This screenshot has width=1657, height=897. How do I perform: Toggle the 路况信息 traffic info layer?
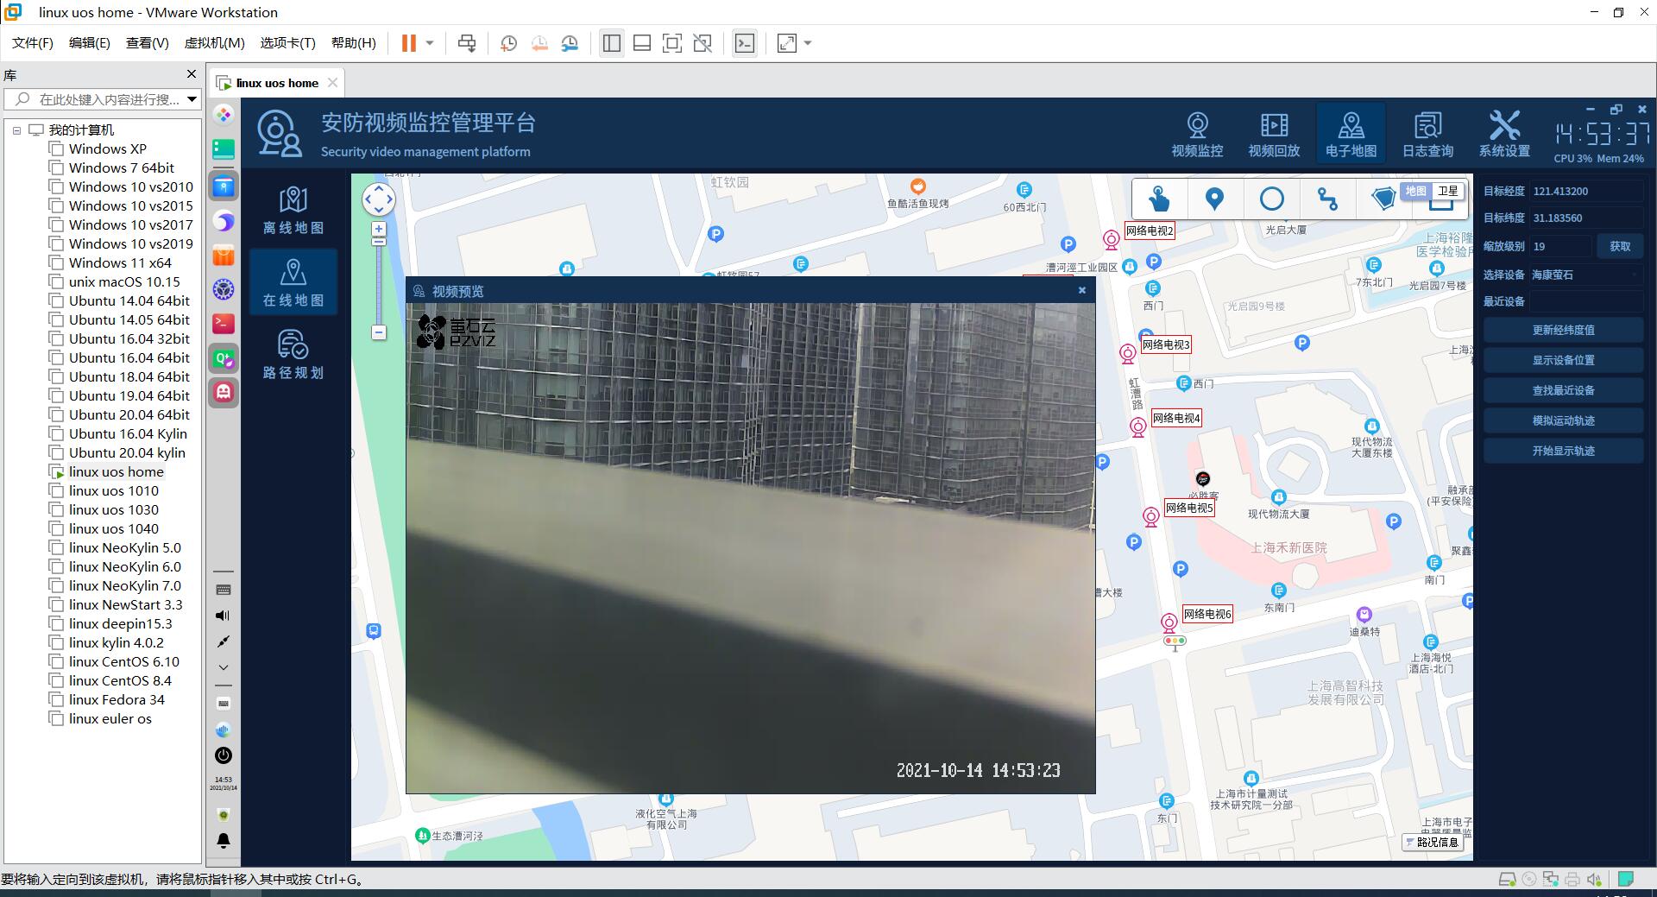pyautogui.click(x=1433, y=842)
